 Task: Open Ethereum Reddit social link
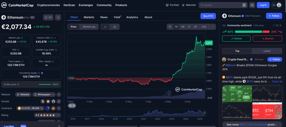pos(48,101)
